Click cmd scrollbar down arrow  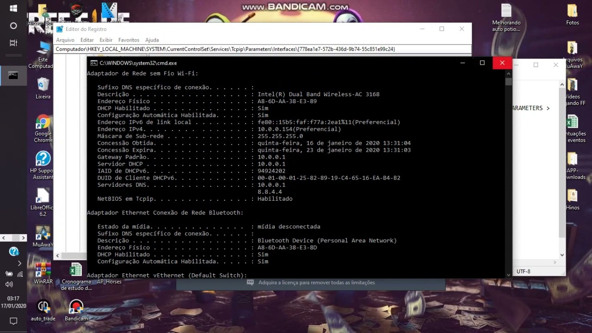point(508,275)
